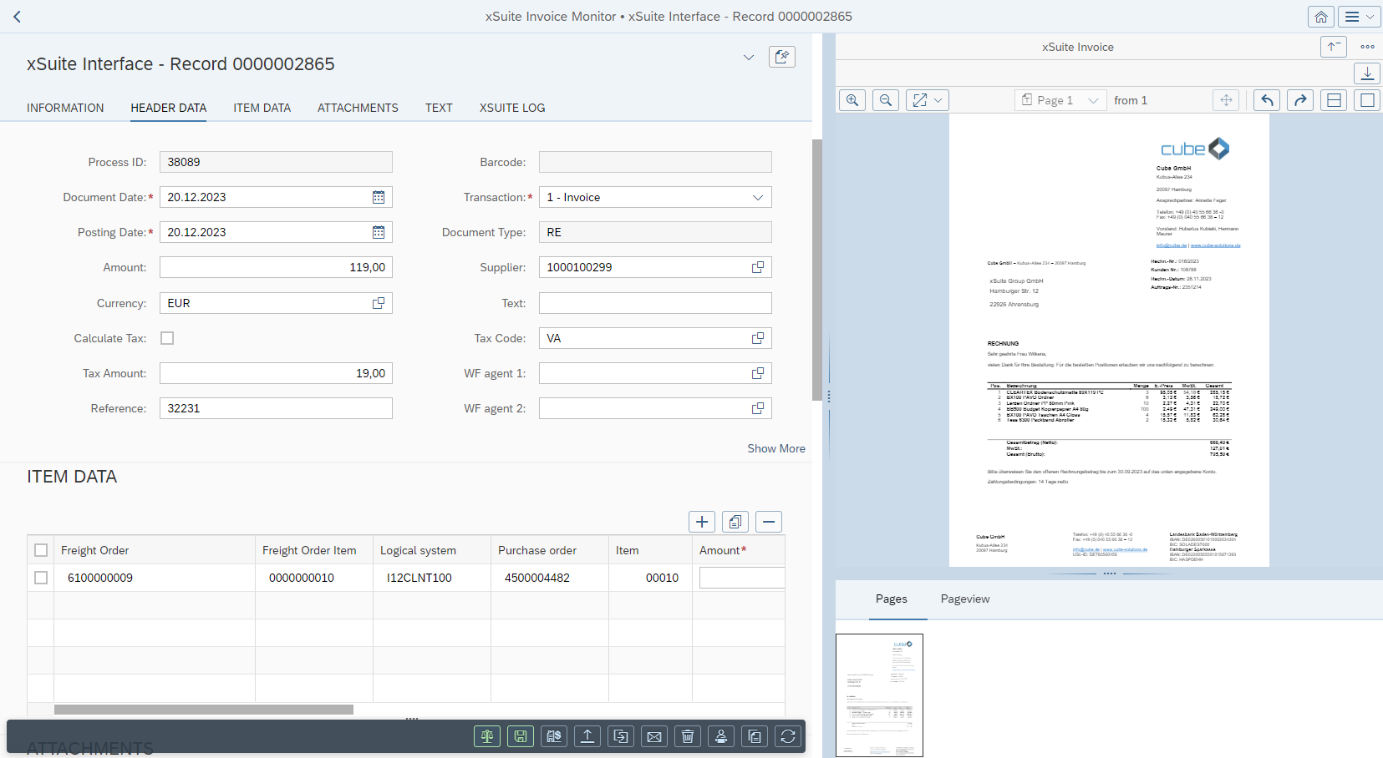Rotate the invoice page clockwise
This screenshot has width=1383, height=758.
click(1299, 99)
